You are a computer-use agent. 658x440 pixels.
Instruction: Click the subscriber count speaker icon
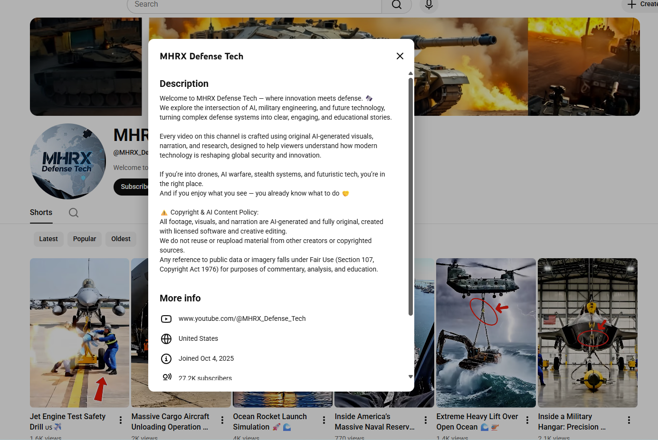point(167,376)
